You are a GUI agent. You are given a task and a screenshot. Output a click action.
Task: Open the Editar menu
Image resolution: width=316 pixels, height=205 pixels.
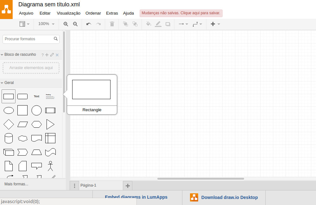(x=45, y=13)
